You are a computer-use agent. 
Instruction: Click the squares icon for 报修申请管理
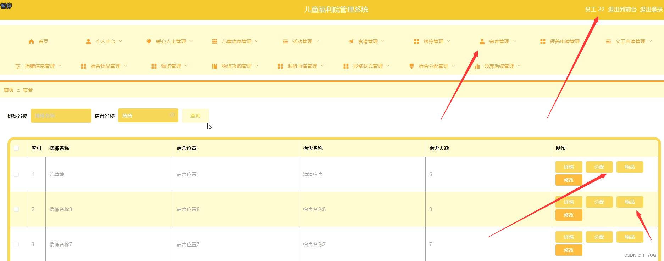click(280, 66)
